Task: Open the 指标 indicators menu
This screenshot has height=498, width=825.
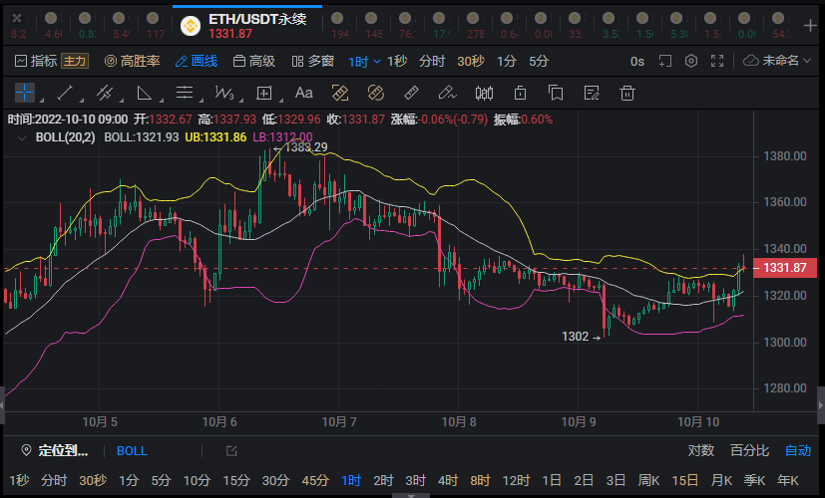Action: [x=36, y=61]
